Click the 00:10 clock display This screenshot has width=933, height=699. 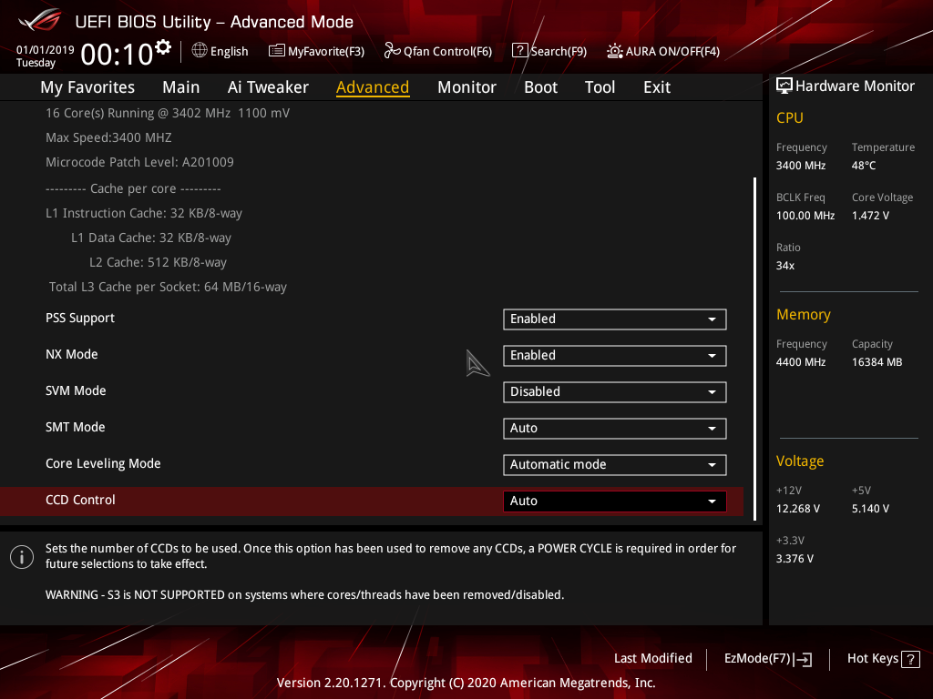click(x=117, y=54)
